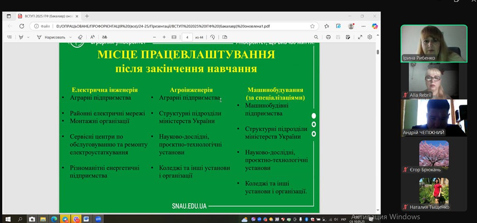Select Alla Rebrii video tile
Screen dimensions: 477x223
(x=434, y=81)
